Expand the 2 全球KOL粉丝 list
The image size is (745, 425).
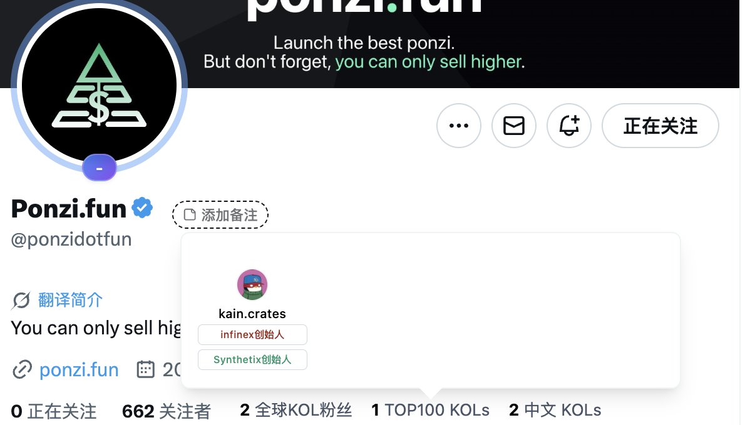coord(295,410)
